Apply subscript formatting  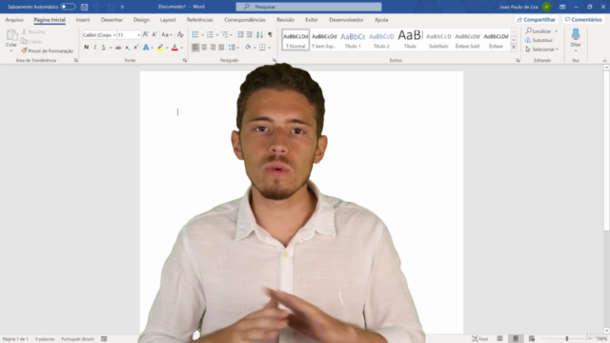click(127, 48)
